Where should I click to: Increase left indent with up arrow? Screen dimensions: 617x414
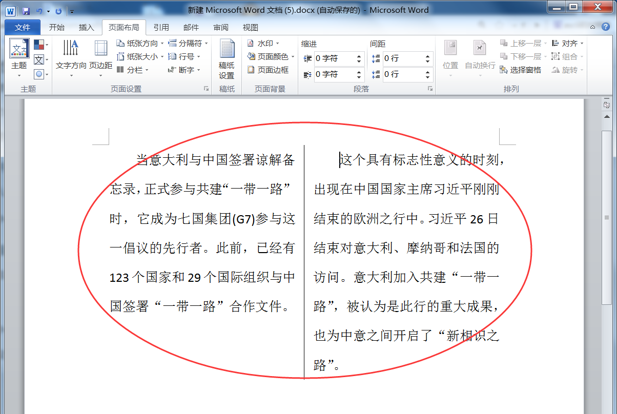[359, 56]
